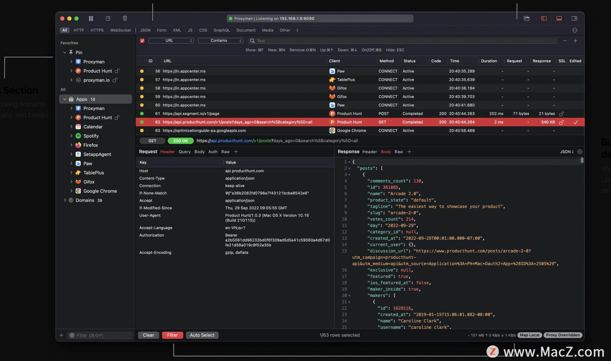Select the Authorization header row
This screenshot has height=361, width=611.
pos(235,240)
